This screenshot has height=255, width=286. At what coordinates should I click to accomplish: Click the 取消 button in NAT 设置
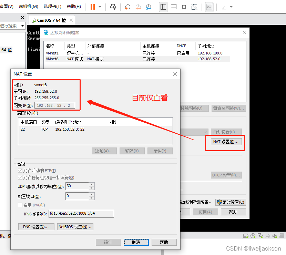pyautogui.click(x=136, y=242)
